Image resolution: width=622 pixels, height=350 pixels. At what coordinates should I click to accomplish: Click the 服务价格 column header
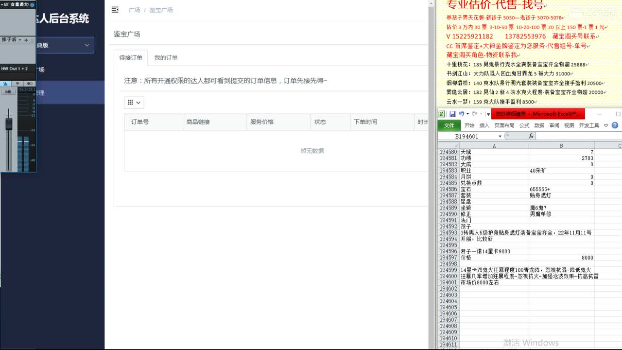coord(278,122)
